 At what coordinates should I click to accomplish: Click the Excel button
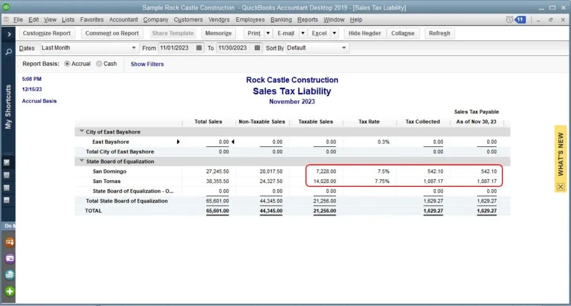pyautogui.click(x=319, y=33)
